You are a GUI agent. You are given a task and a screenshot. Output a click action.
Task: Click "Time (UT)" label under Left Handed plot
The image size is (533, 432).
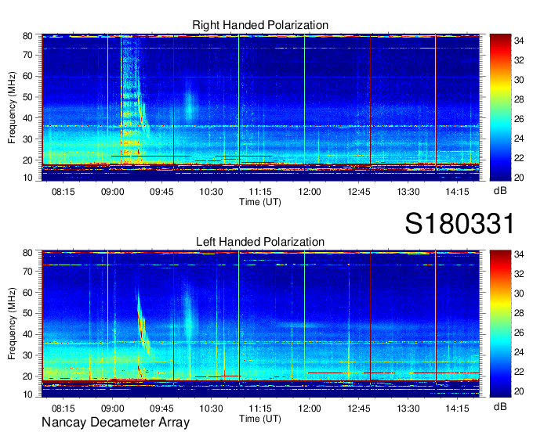click(260, 419)
